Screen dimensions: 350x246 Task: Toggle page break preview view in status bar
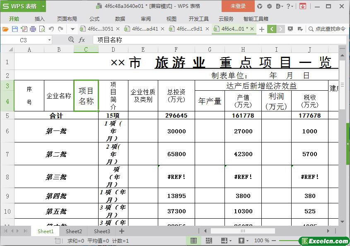click(209, 240)
